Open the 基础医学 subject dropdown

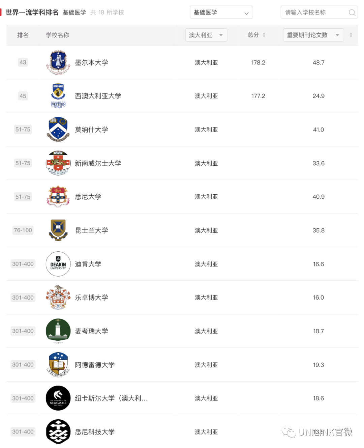[x=221, y=12]
